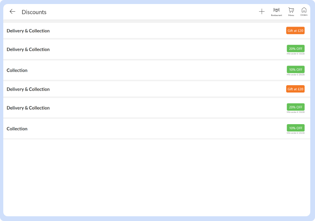Viewport: 315px width, 221px height.
Task: Go to Orders via home icon
Action: click(x=304, y=12)
